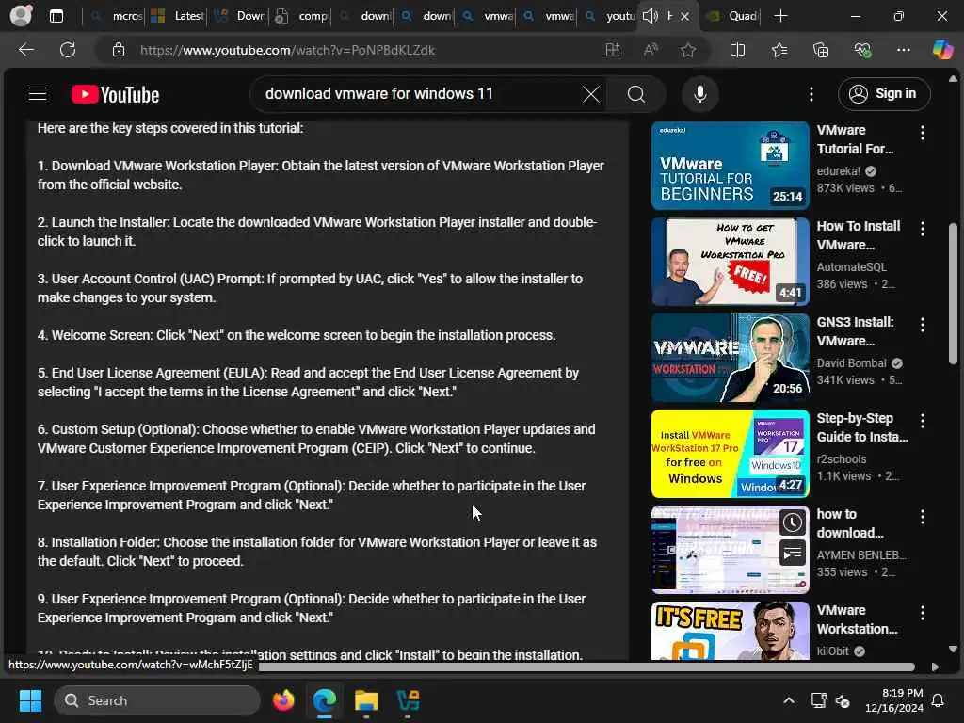Viewport: 964px width, 723px height.
Task: Click the Sign in button
Action: pyautogui.click(x=883, y=94)
